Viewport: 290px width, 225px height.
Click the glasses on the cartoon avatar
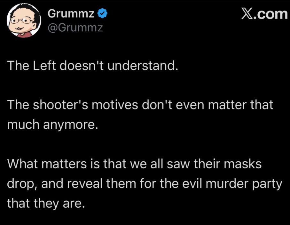[22, 21]
